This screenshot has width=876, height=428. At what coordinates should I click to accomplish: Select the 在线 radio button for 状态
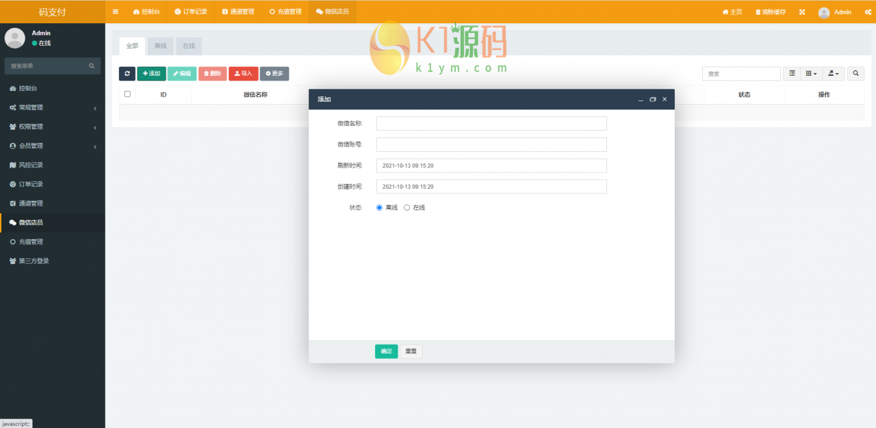pyautogui.click(x=407, y=207)
